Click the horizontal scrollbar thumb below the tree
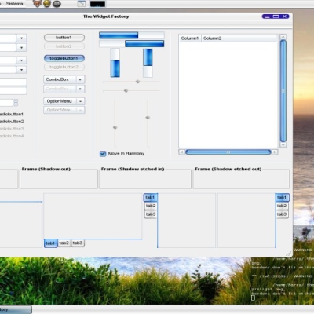314x314 pixels. (228, 152)
